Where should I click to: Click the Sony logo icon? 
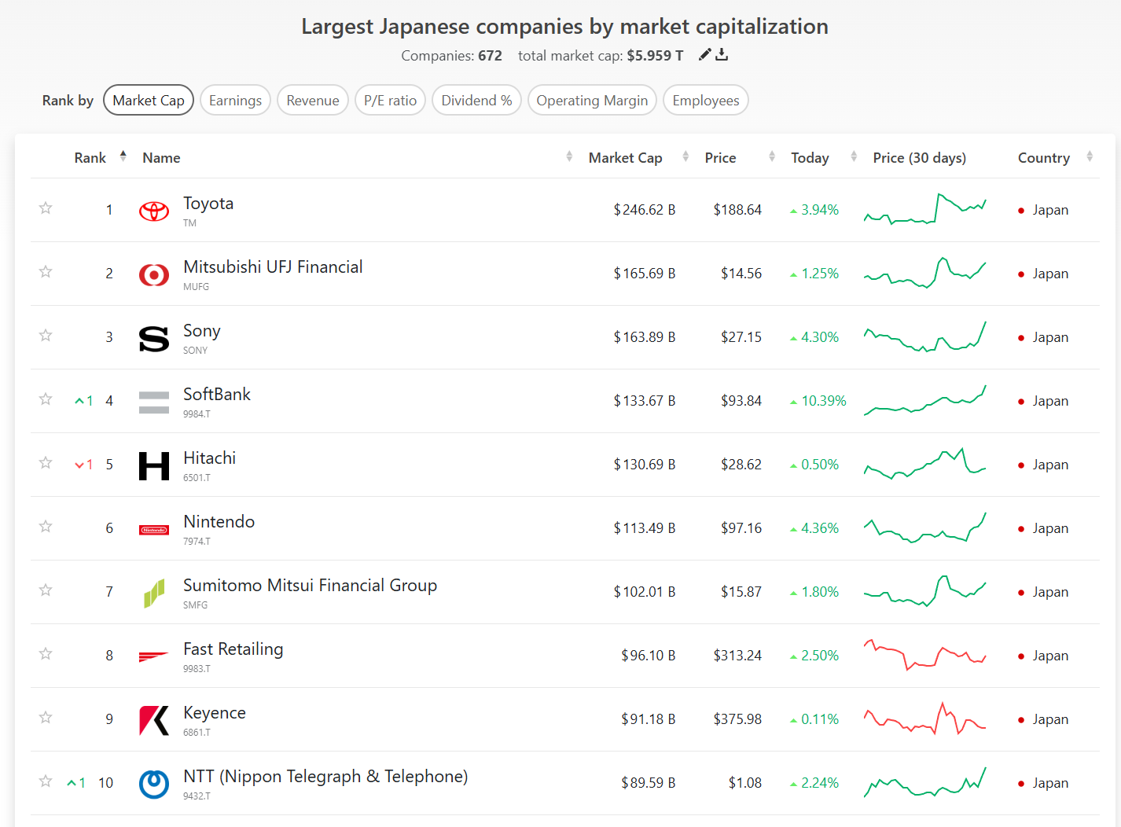[x=154, y=338]
